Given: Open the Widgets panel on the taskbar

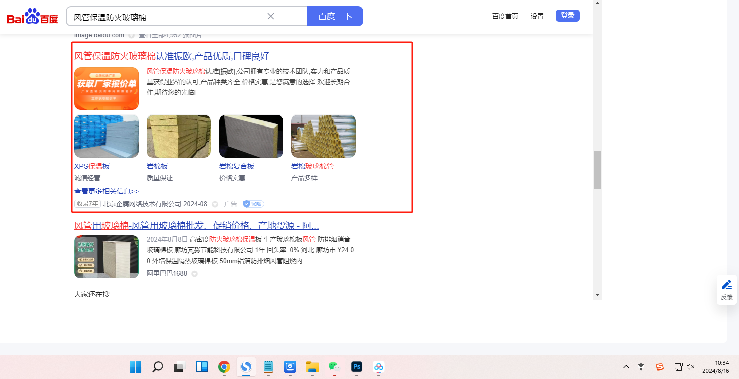Looking at the screenshot, I should pos(202,367).
